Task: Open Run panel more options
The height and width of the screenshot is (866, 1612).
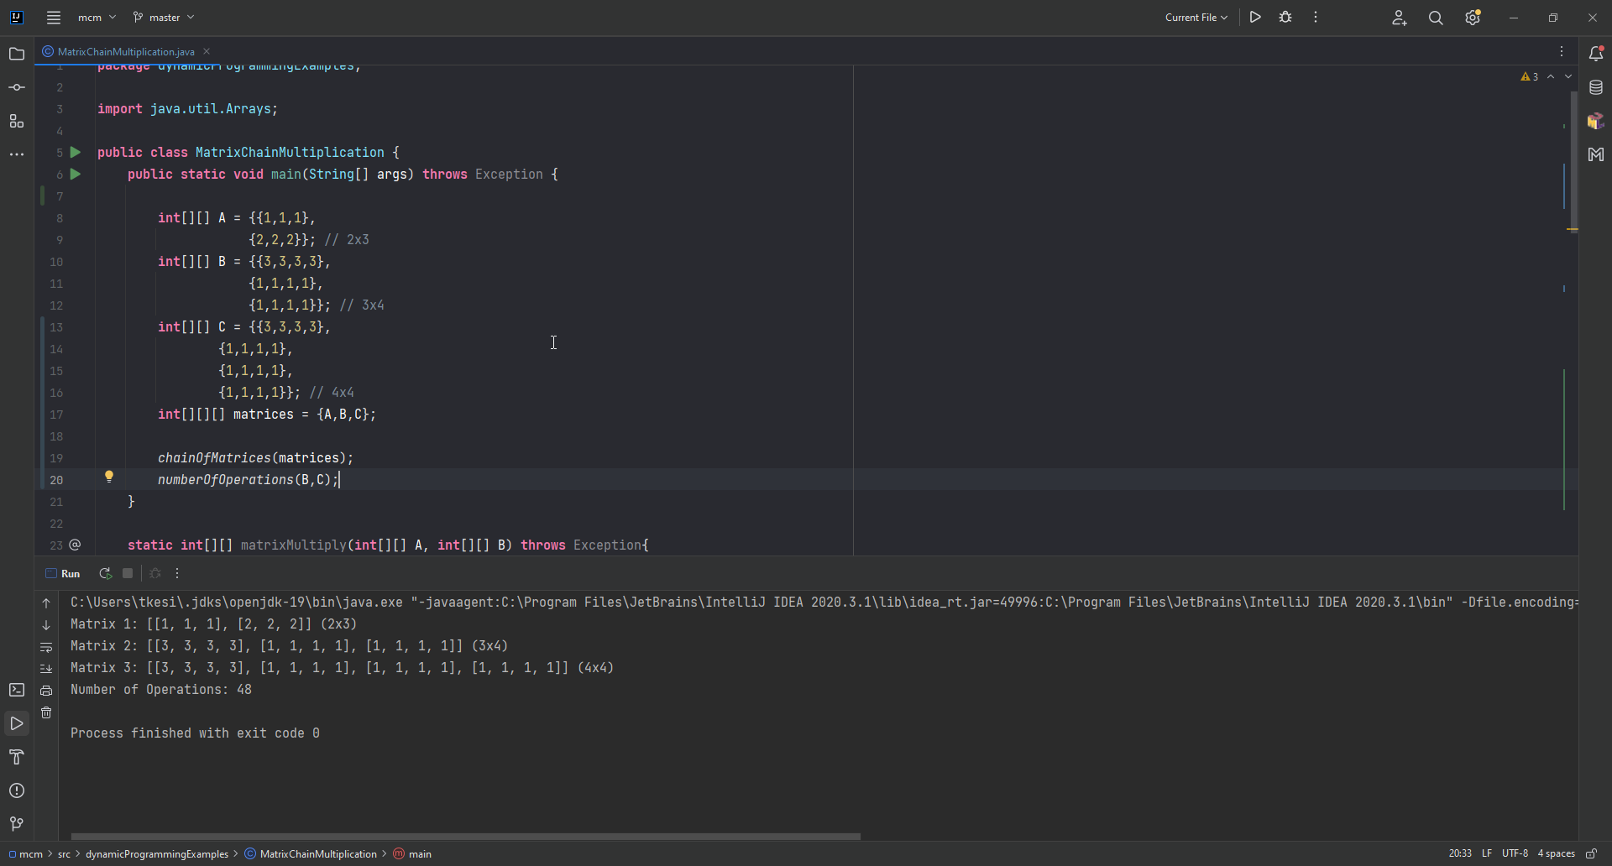Action: click(177, 574)
